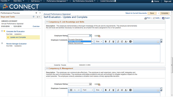Collapse the Competency 5 section
Viewport: 173px width, 97px height.
click(47, 22)
